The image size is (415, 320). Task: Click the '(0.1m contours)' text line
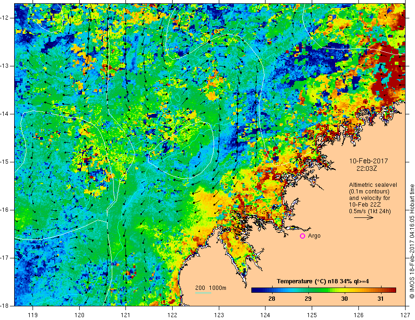click(369, 192)
